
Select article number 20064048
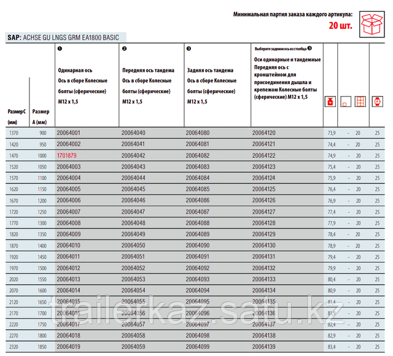click(133, 223)
